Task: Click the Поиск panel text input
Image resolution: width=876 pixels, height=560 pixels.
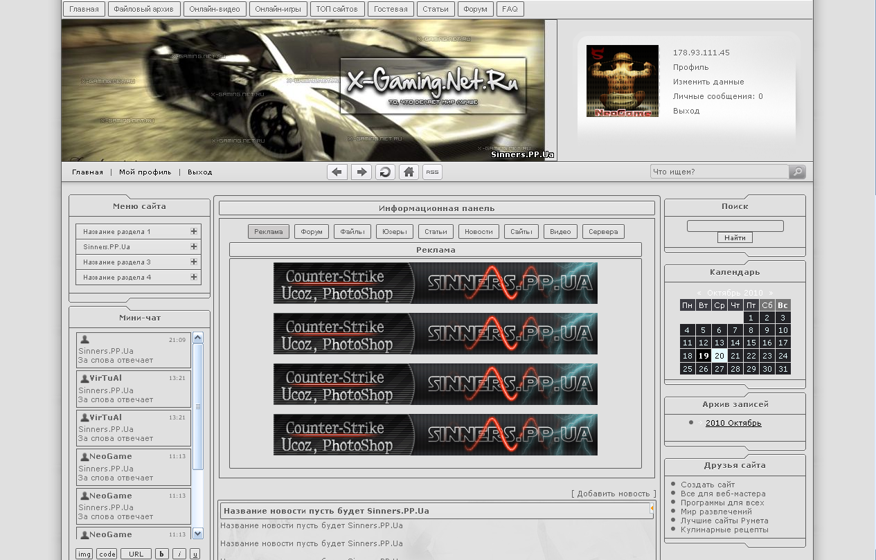Action: click(x=735, y=226)
